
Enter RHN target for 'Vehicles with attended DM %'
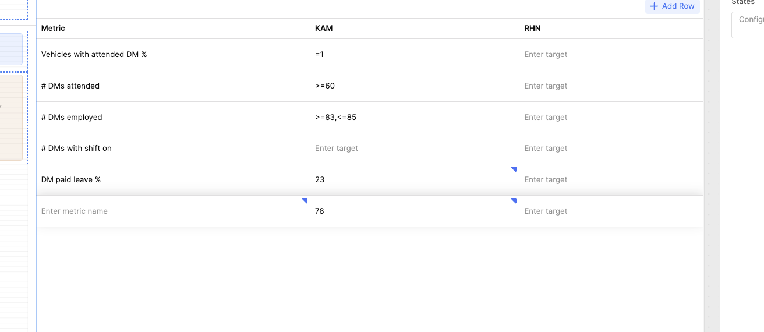click(x=546, y=55)
